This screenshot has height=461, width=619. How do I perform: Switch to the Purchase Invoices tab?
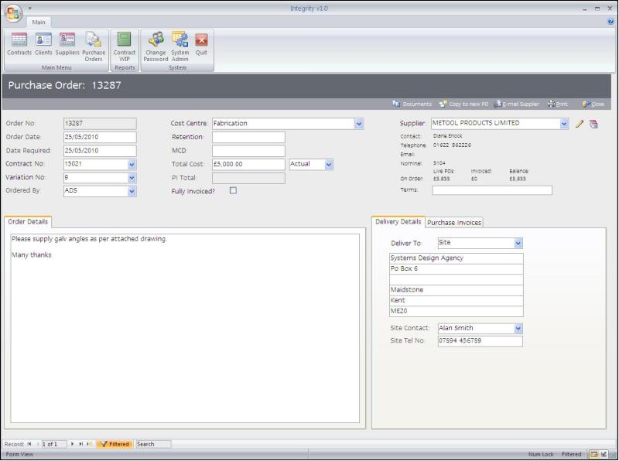[x=454, y=223]
